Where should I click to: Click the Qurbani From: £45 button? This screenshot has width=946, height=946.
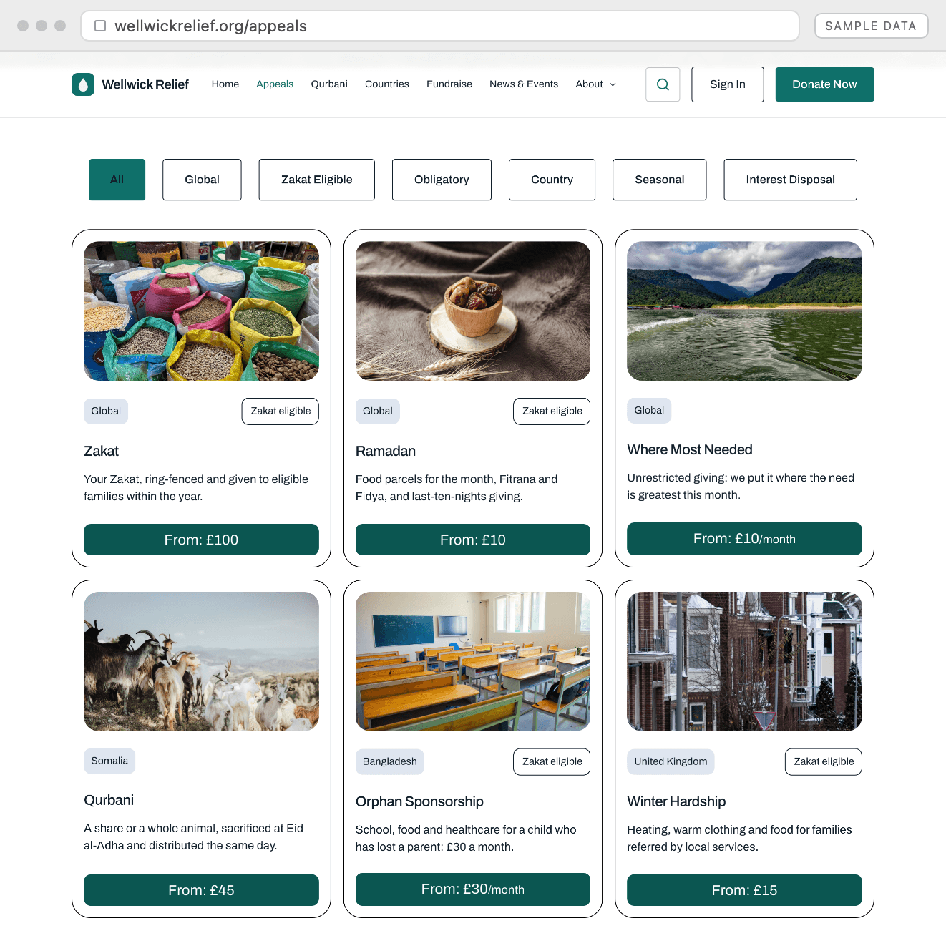click(x=201, y=890)
